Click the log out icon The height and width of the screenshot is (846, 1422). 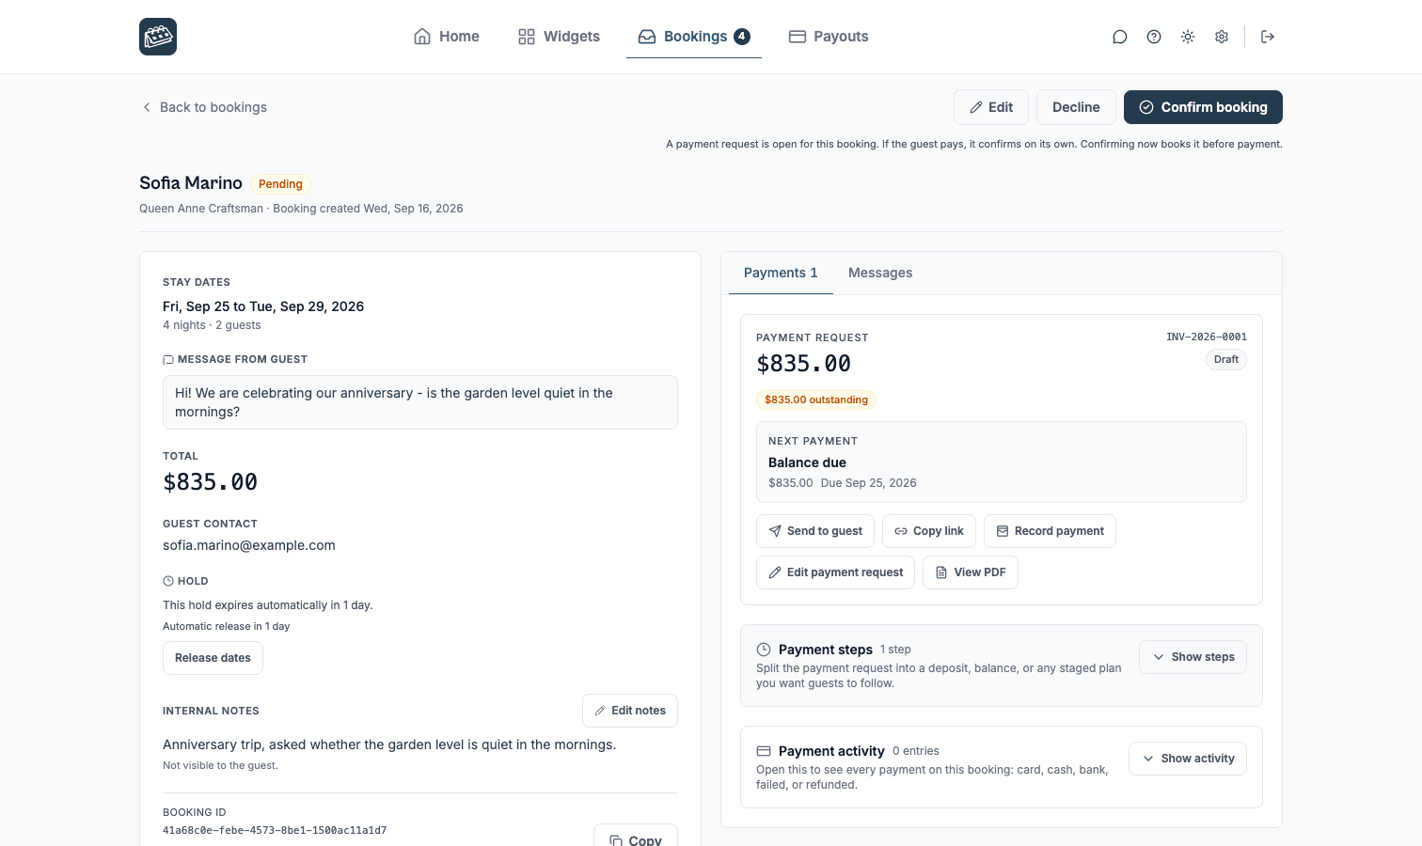click(1268, 37)
